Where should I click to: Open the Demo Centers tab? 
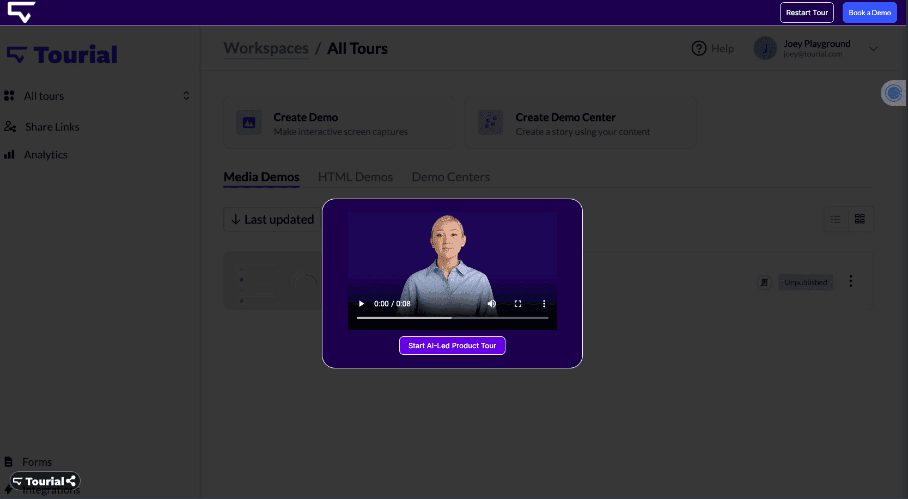coord(450,176)
